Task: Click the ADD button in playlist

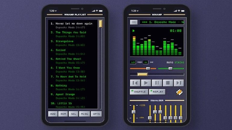Action: (53, 114)
